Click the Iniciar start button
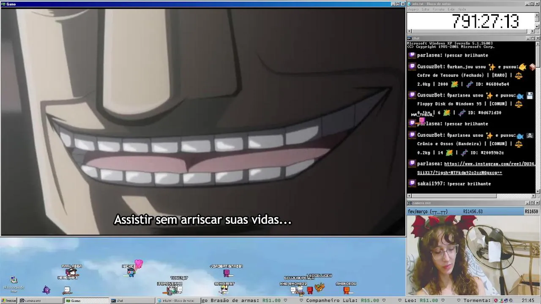This screenshot has width=541, height=304. (x=9, y=301)
